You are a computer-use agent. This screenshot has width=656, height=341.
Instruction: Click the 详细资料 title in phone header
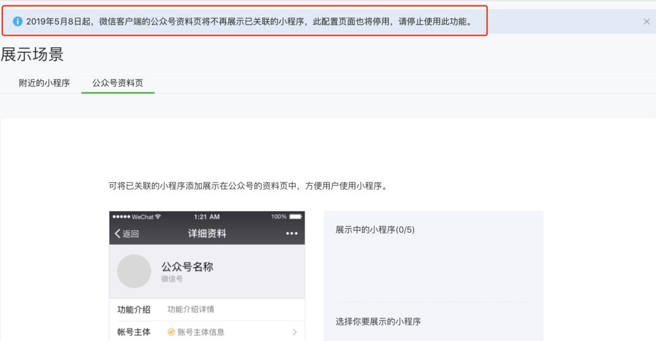click(207, 233)
